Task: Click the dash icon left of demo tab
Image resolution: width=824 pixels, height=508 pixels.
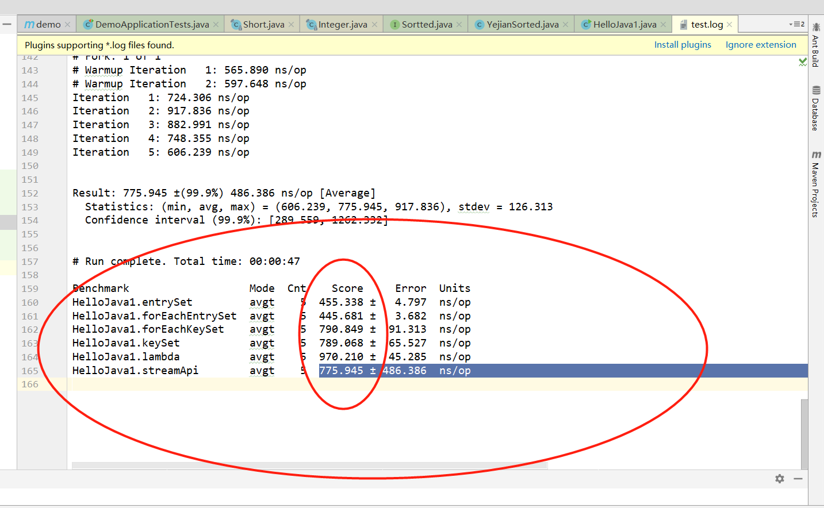Action: 7,24
